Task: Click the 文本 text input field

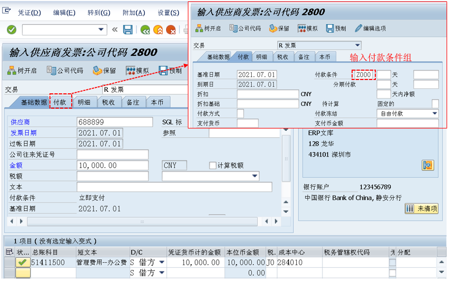Action: (x=174, y=187)
